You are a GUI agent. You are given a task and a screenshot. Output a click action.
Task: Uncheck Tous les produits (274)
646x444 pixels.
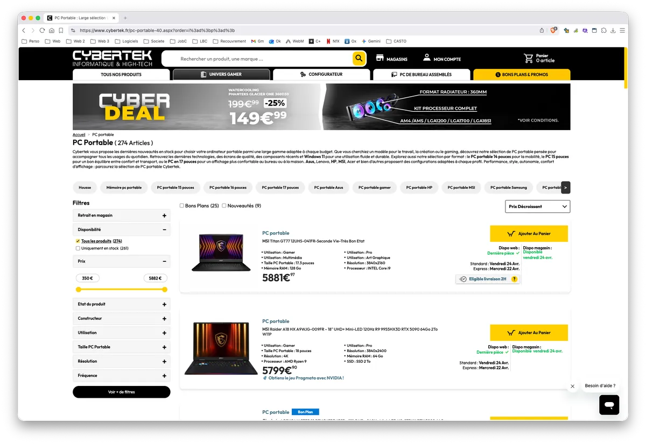(78, 241)
